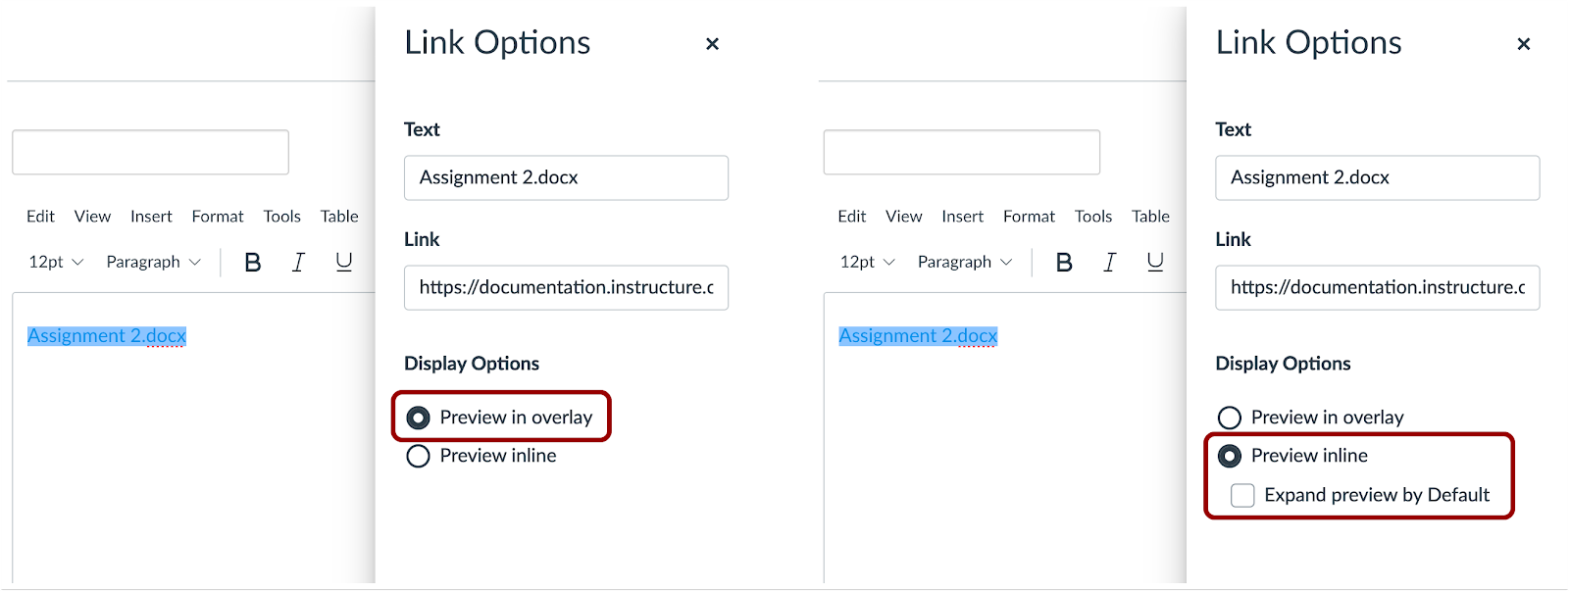The image size is (1569, 591).
Task: Open the Format menu in right editor
Action: coord(1029,217)
